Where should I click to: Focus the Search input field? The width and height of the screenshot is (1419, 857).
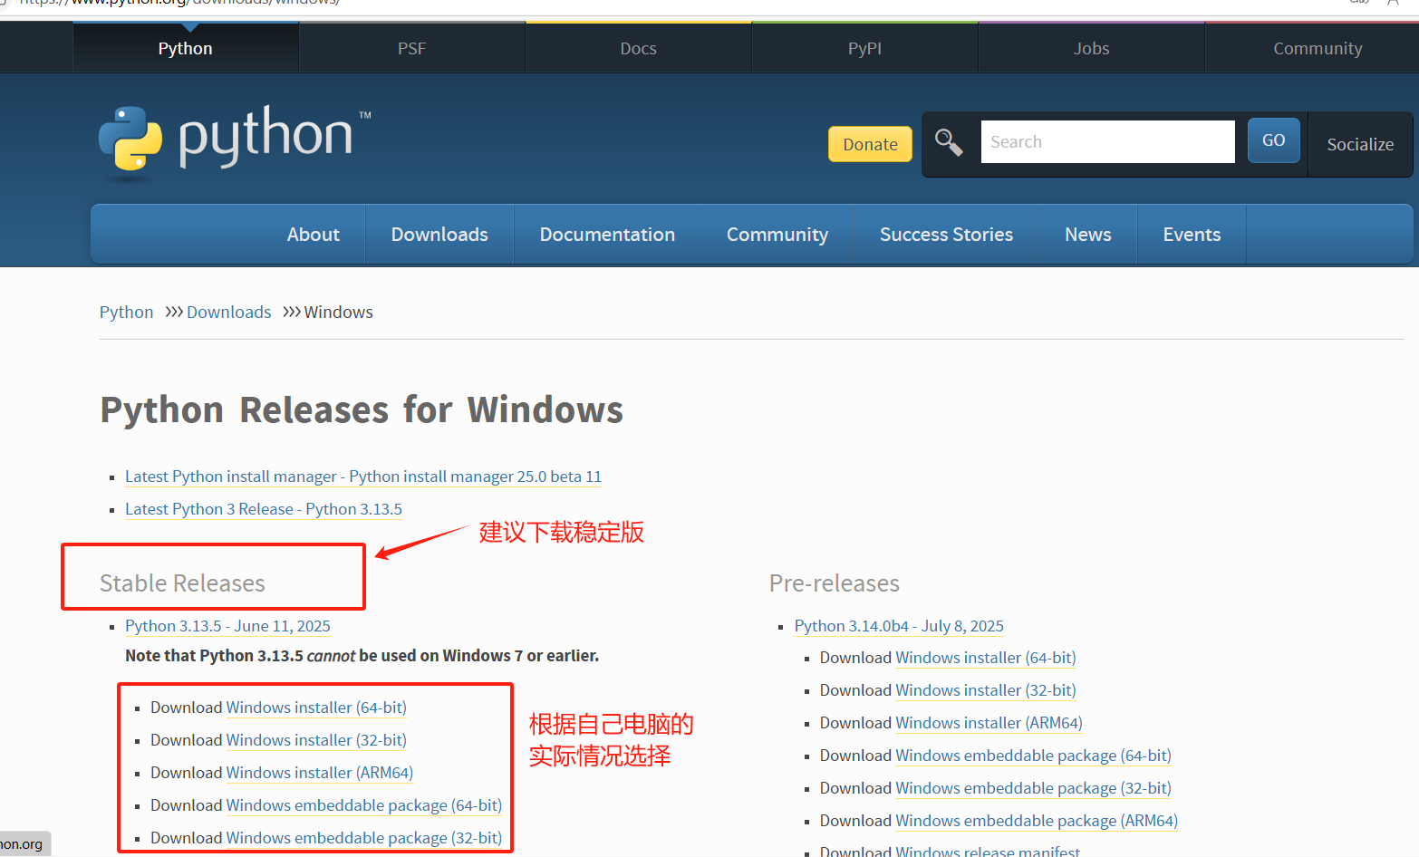point(1107,141)
